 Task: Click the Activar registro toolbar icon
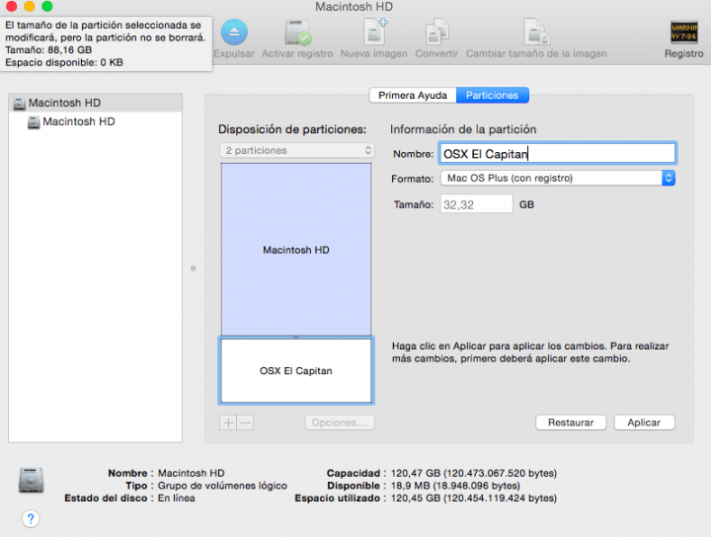[297, 33]
